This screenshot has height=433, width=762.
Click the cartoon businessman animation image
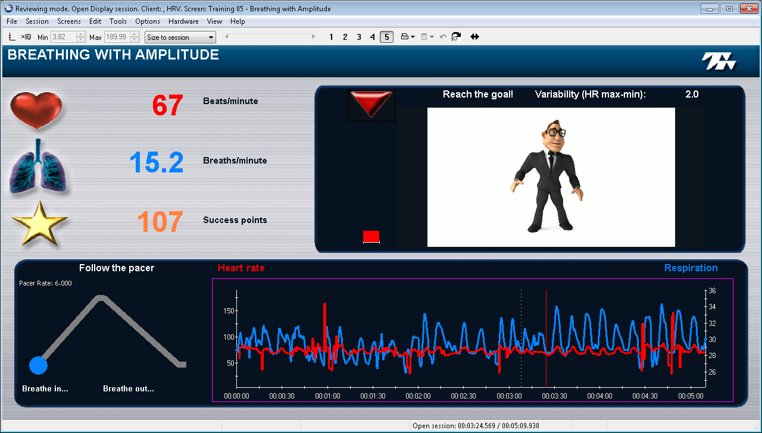551,177
